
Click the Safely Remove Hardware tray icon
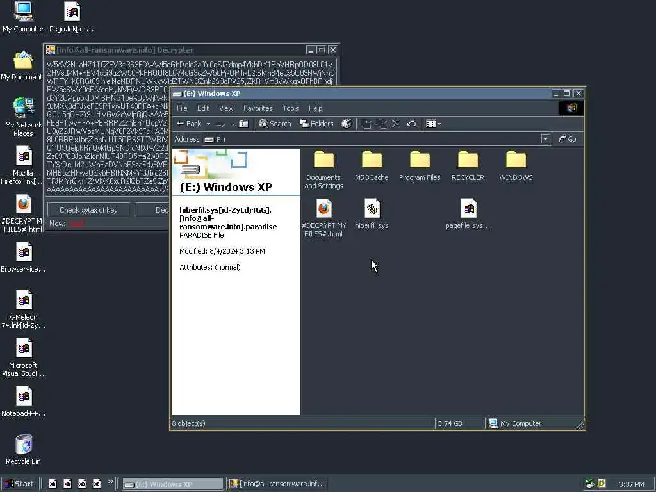pos(590,484)
